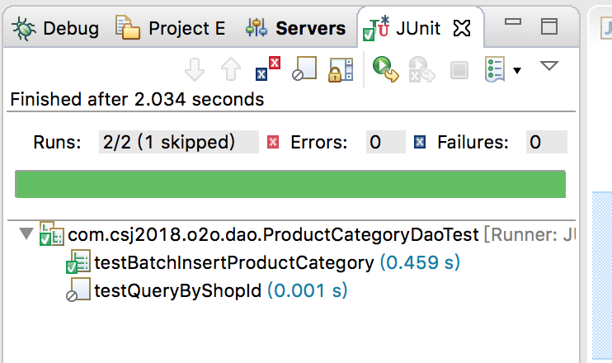Open the JUnit View Menu triangle
This screenshot has width=612, height=363.
click(549, 65)
